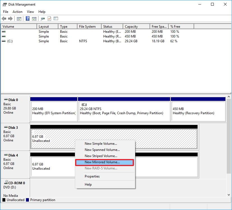Click Help in the context menu
The width and height of the screenshot is (232, 210).
pos(88,185)
